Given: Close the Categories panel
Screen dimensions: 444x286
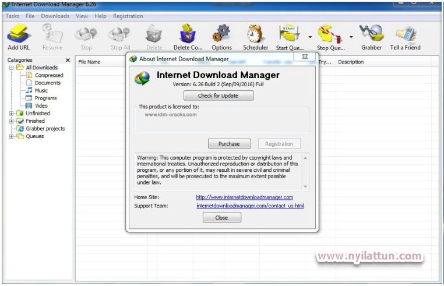Looking at the screenshot, I should click(68, 60).
